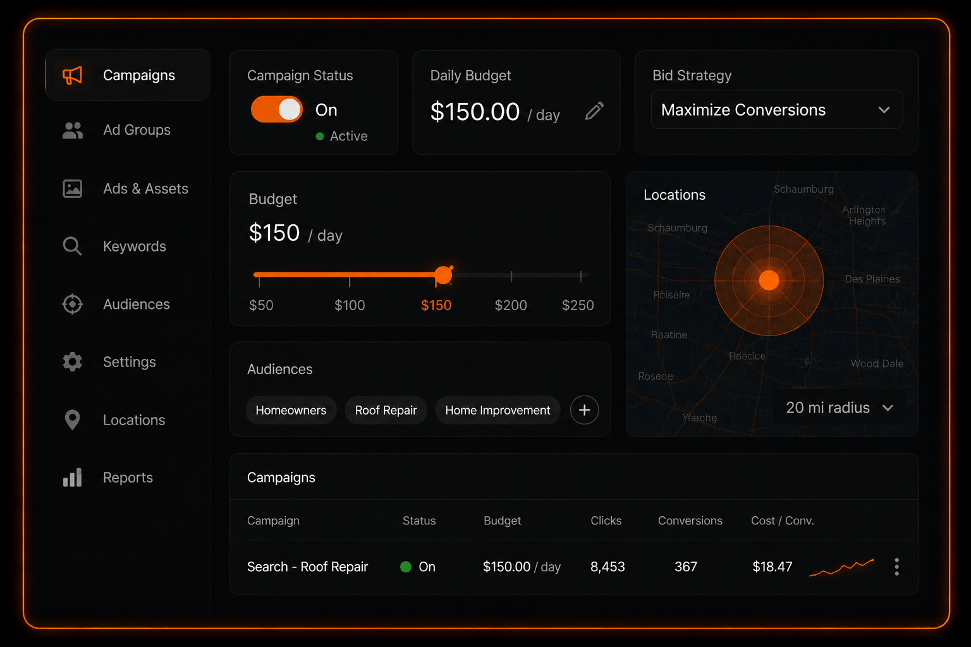Open Reports via bar chart icon

point(73,478)
